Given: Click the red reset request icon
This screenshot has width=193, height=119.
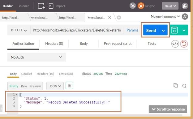Looking at the screenshot, I should pos(184,44).
